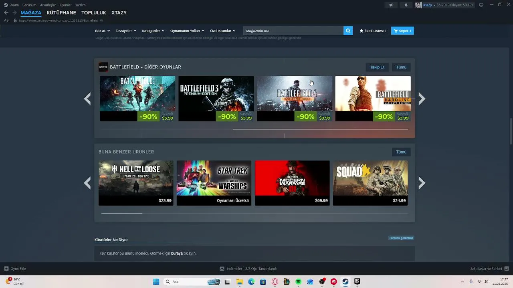Viewport: 513px width, 288px height.
Task: Open the Opera browser from the taskbar
Action: click(x=275, y=282)
